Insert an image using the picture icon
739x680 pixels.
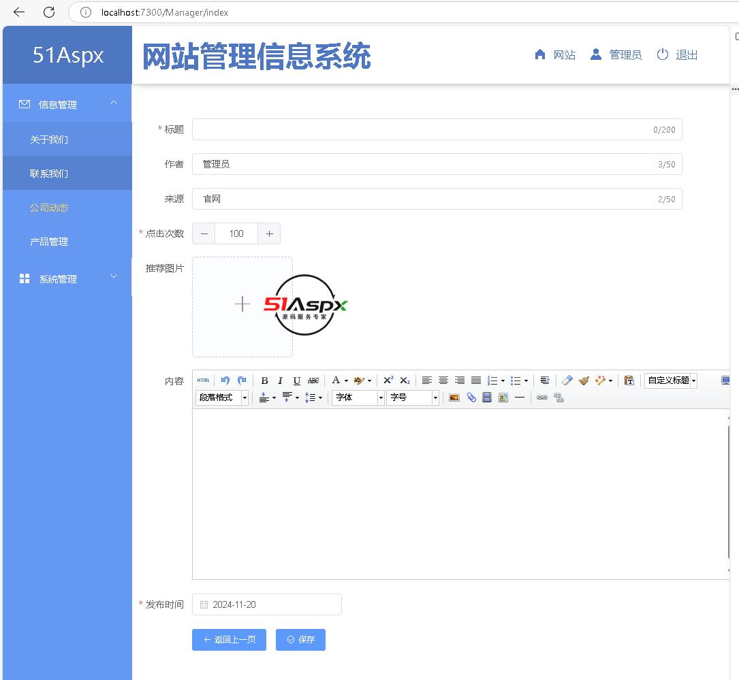click(454, 398)
